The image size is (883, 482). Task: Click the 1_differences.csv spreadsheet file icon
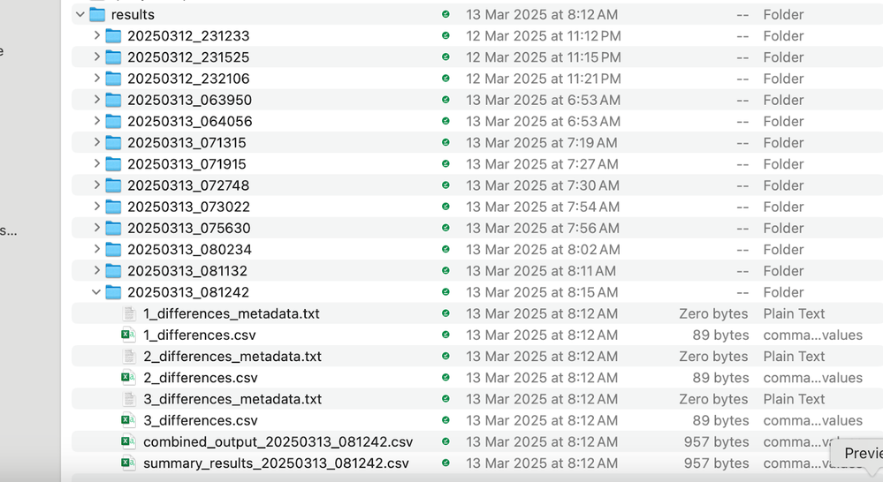point(129,335)
